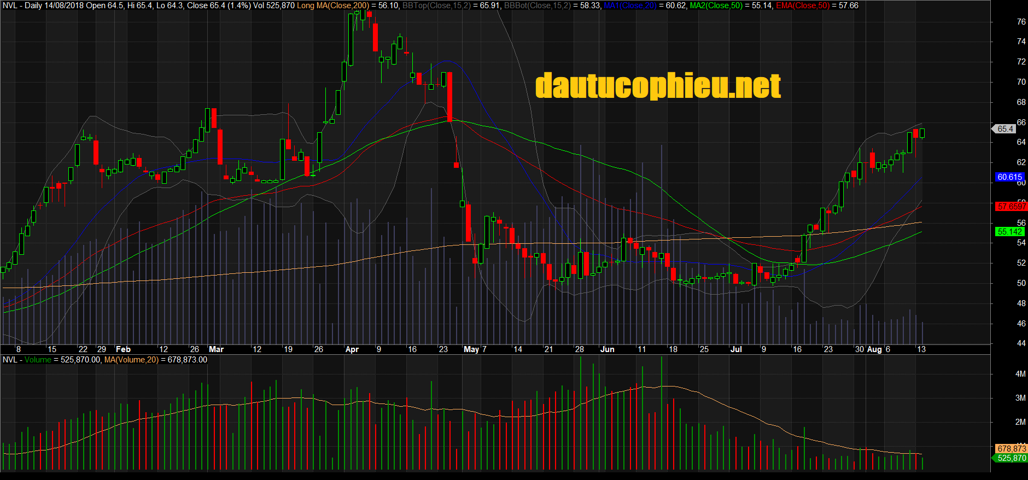Select the blue MA1(Close,20) legend label
Image resolution: width=1028 pixels, height=480 pixels.
pos(630,5)
